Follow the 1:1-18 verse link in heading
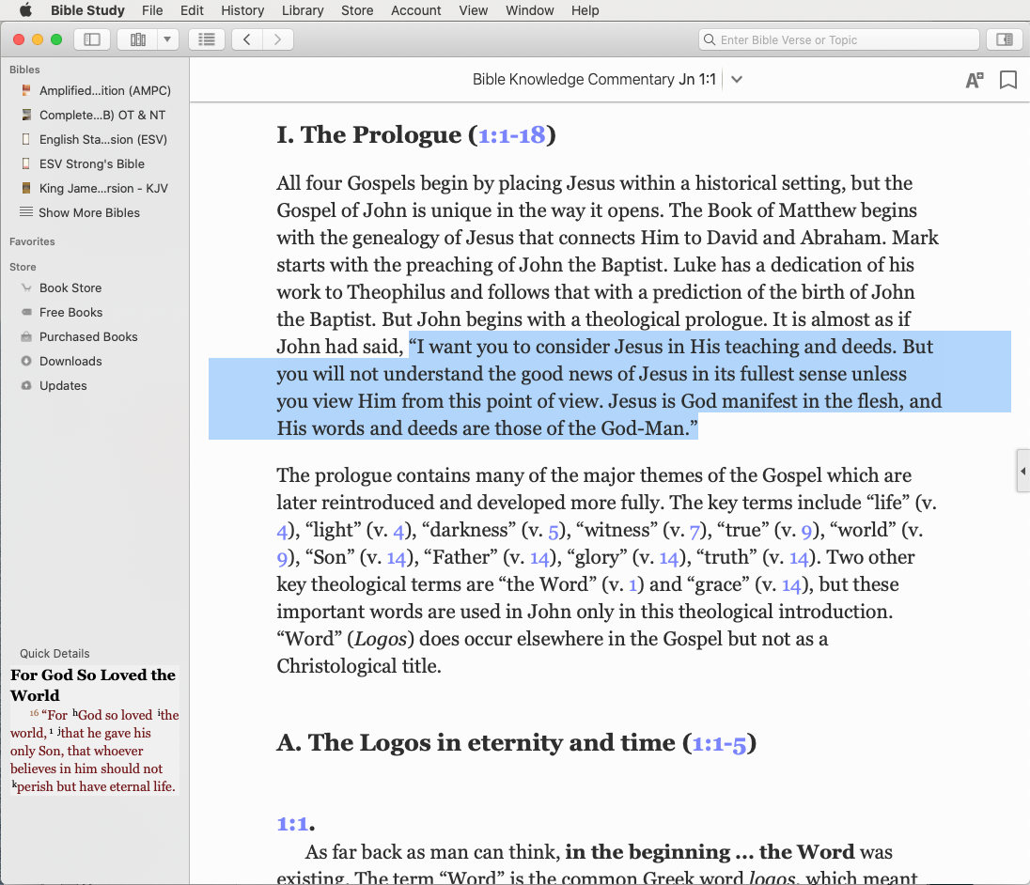This screenshot has width=1030, height=885. tap(511, 135)
